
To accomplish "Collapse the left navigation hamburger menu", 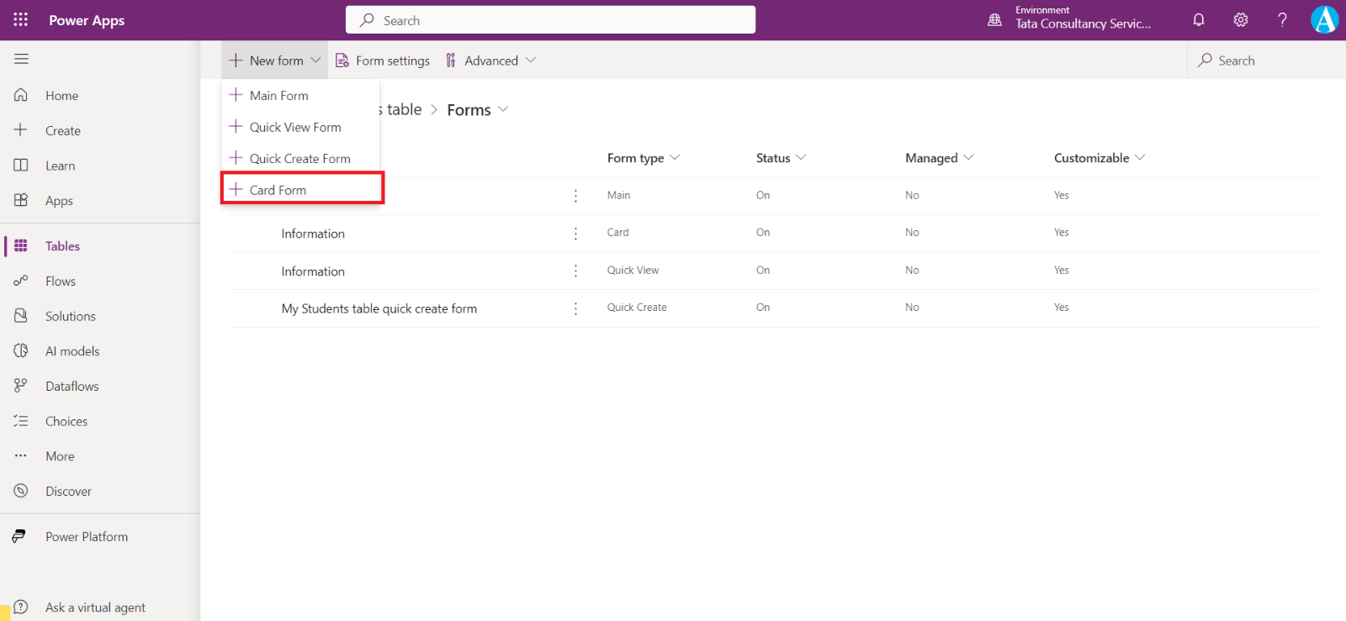I will point(21,59).
